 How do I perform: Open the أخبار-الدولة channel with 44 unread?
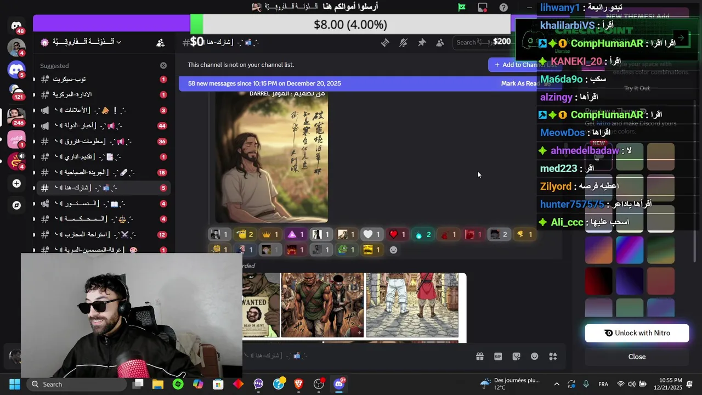[x=103, y=126]
